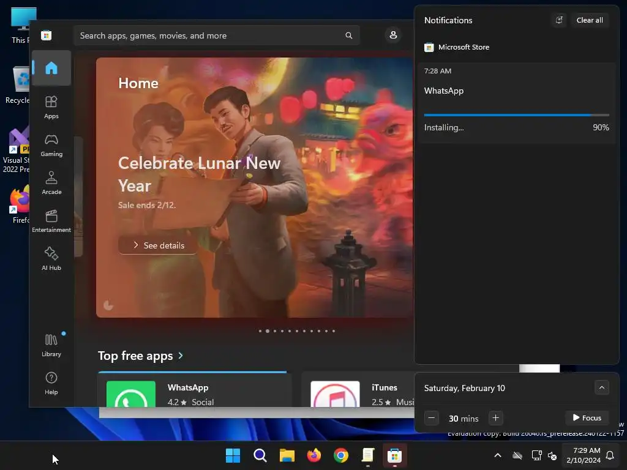Click the Store search box
The height and width of the screenshot is (470, 627).
click(x=216, y=35)
